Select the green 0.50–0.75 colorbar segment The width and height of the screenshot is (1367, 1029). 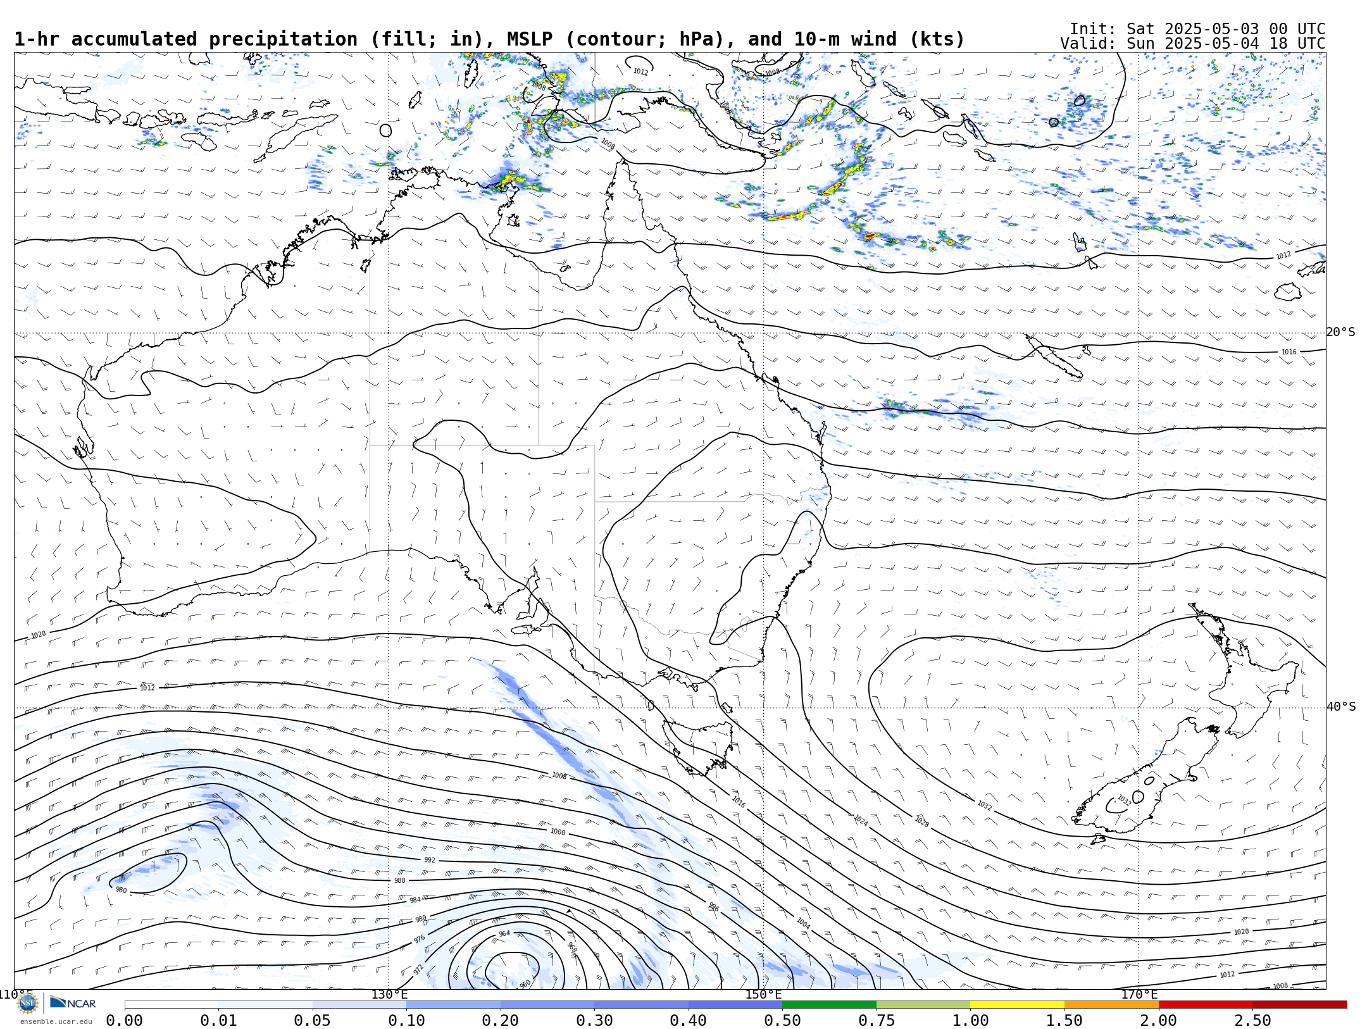click(829, 1004)
